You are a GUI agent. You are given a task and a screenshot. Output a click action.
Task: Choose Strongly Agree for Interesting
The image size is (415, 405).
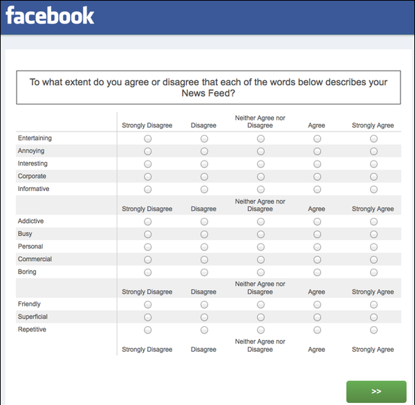(x=373, y=164)
